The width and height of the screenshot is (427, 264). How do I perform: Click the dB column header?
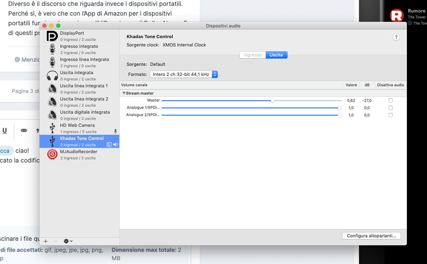click(367, 85)
